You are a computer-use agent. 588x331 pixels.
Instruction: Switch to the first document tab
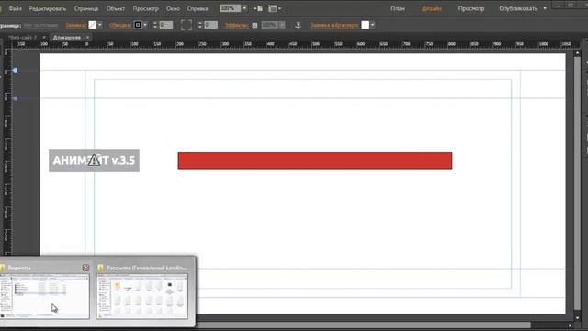coord(22,38)
